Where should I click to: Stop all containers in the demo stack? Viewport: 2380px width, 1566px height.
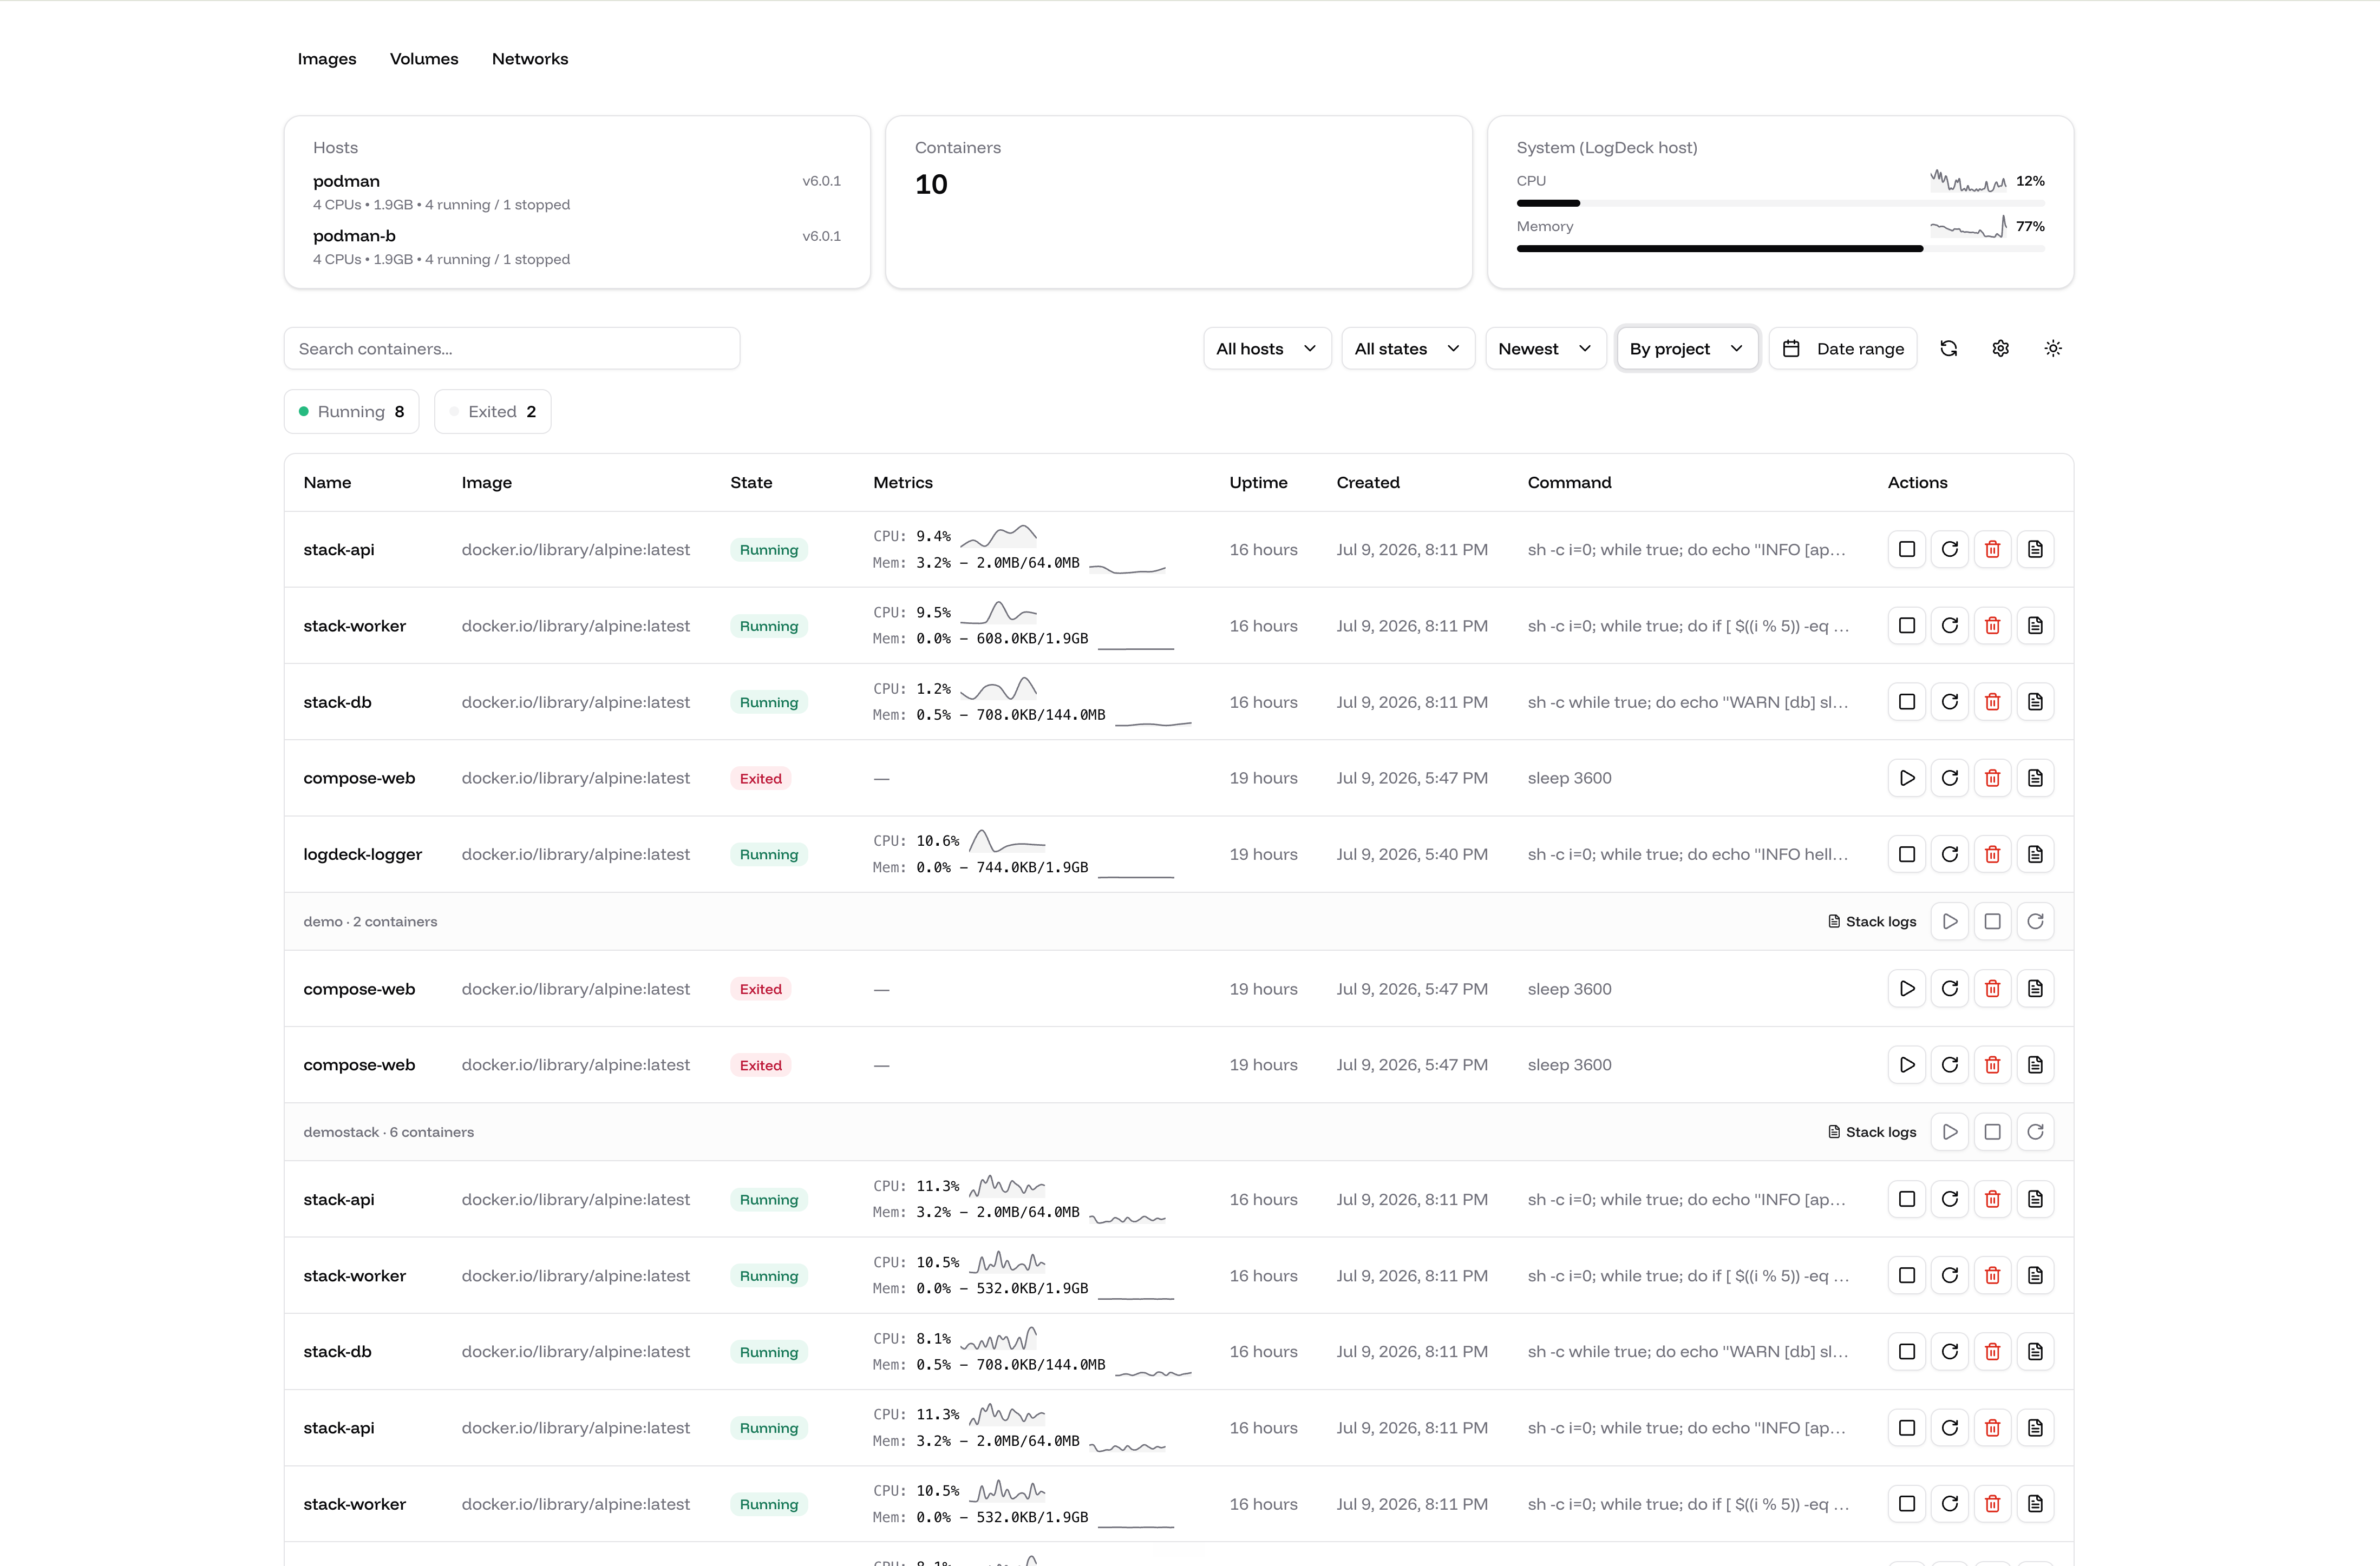1992,922
